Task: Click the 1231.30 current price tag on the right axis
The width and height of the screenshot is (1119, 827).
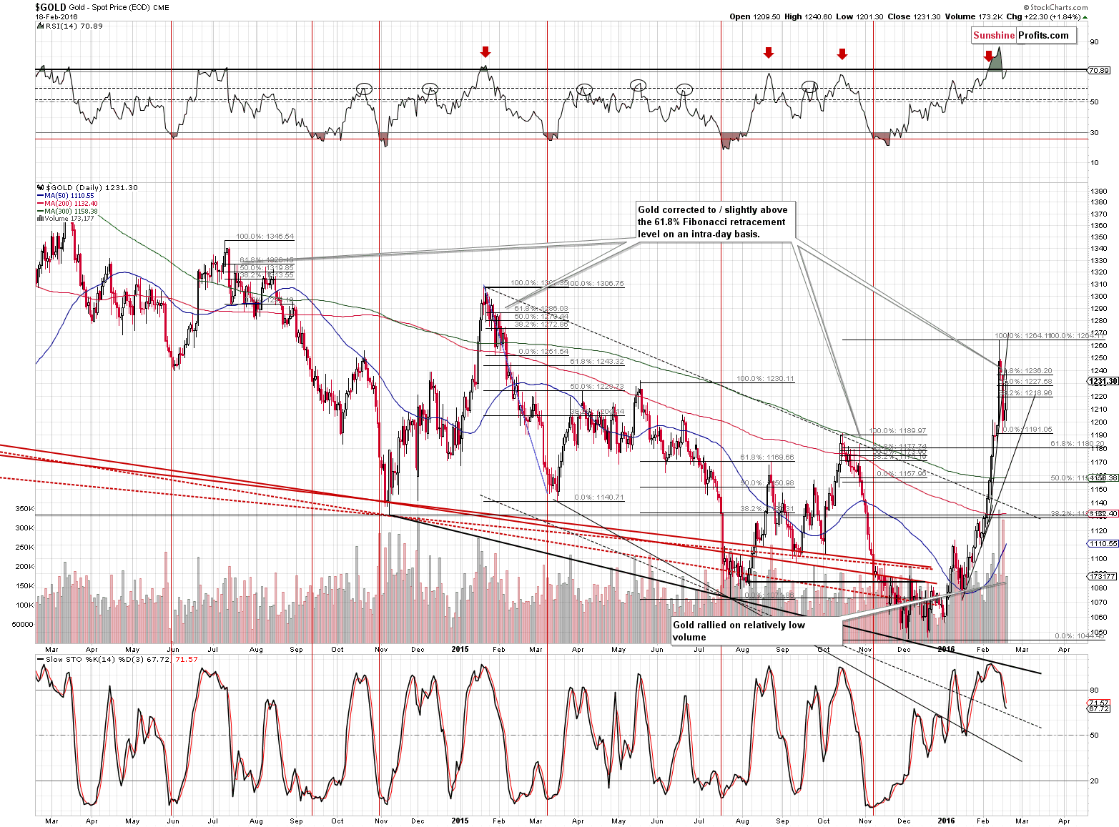Action: click(1103, 382)
